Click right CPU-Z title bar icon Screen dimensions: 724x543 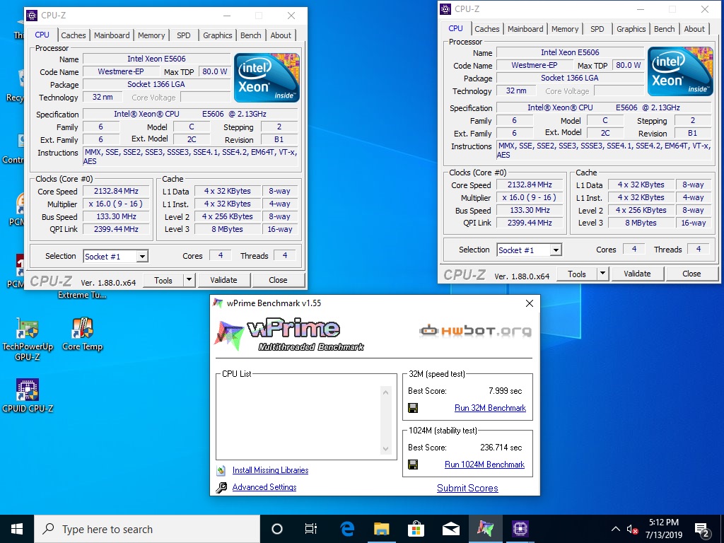pos(445,8)
